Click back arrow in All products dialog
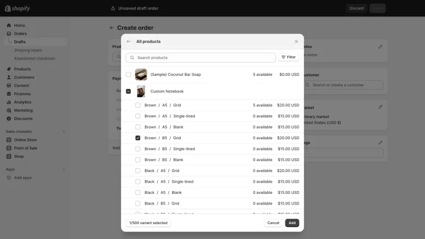The width and height of the screenshot is (425, 239). (x=129, y=41)
